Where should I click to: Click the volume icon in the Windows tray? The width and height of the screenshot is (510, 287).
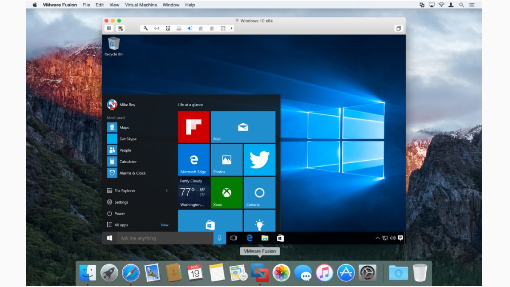pos(392,238)
